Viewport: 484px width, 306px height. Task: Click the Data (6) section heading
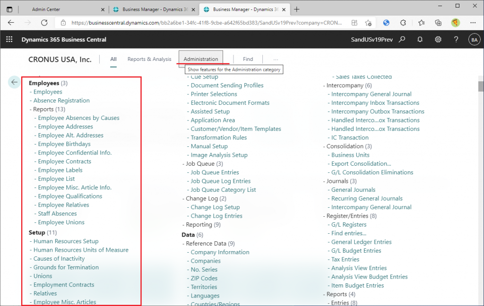point(192,235)
